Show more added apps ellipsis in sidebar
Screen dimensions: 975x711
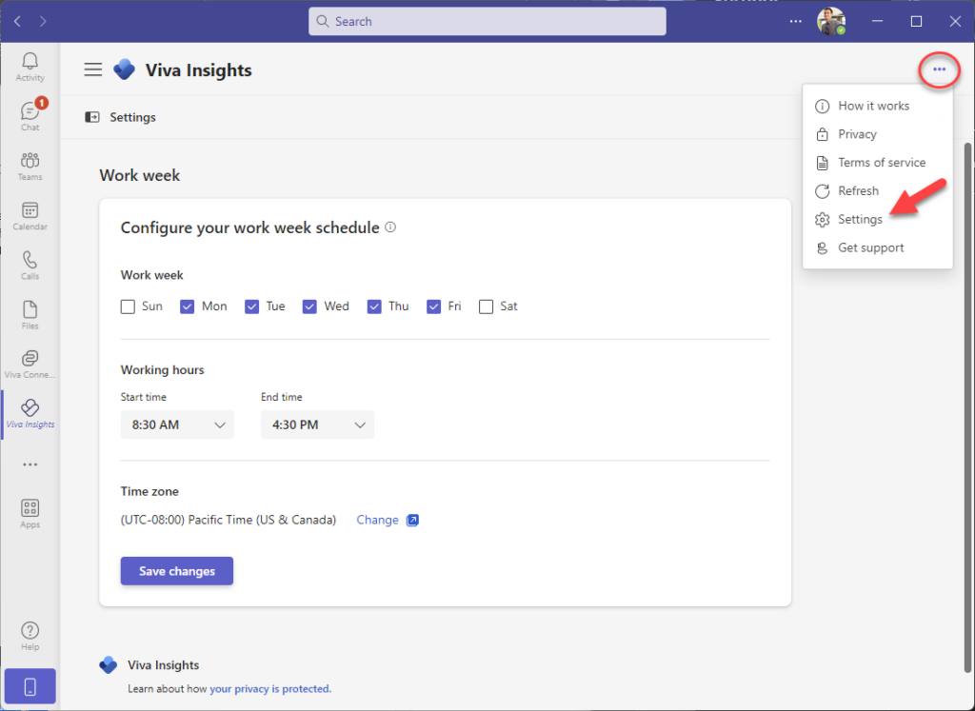30,464
